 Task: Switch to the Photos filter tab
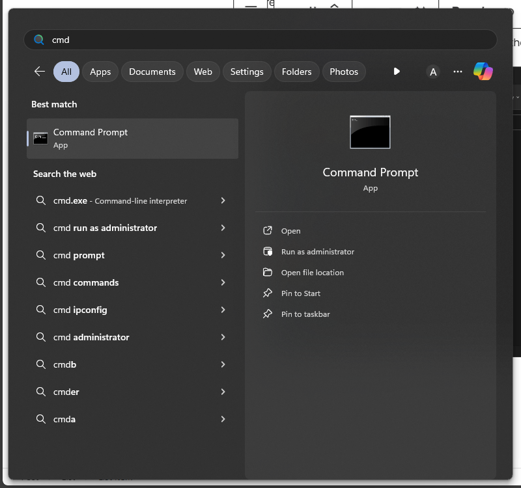click(344, 72)
